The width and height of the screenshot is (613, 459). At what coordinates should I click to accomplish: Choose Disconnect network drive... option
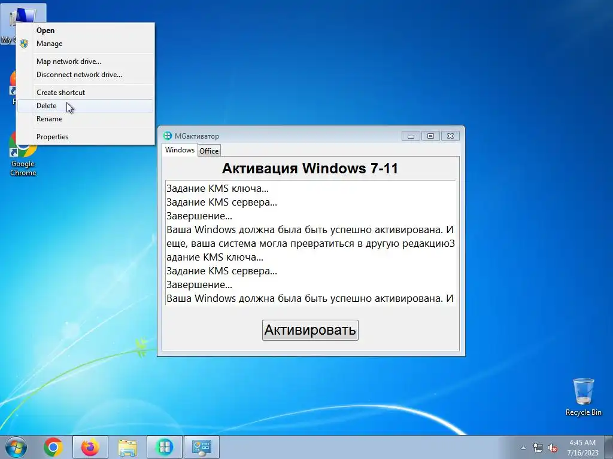(85, 75)
